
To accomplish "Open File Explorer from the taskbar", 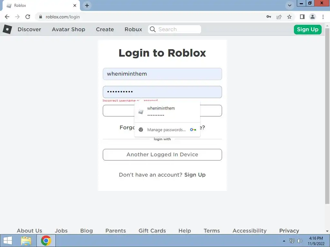I will (x=26, y=241).
